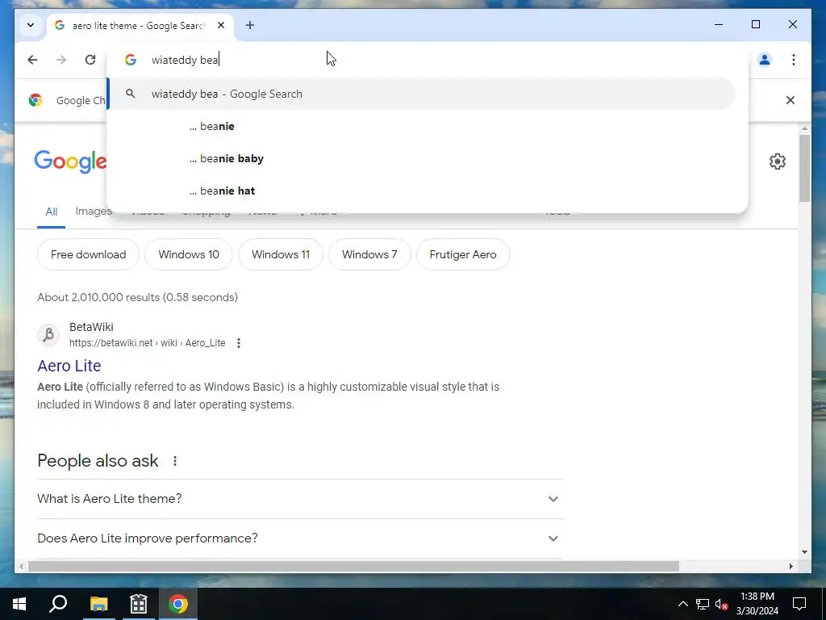Show hidden system tray icons

click(682, 604)
